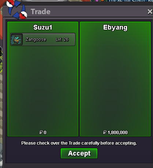Select the Zangoose sprite thumbnail
Screen dimensions: 153x168
17,39
